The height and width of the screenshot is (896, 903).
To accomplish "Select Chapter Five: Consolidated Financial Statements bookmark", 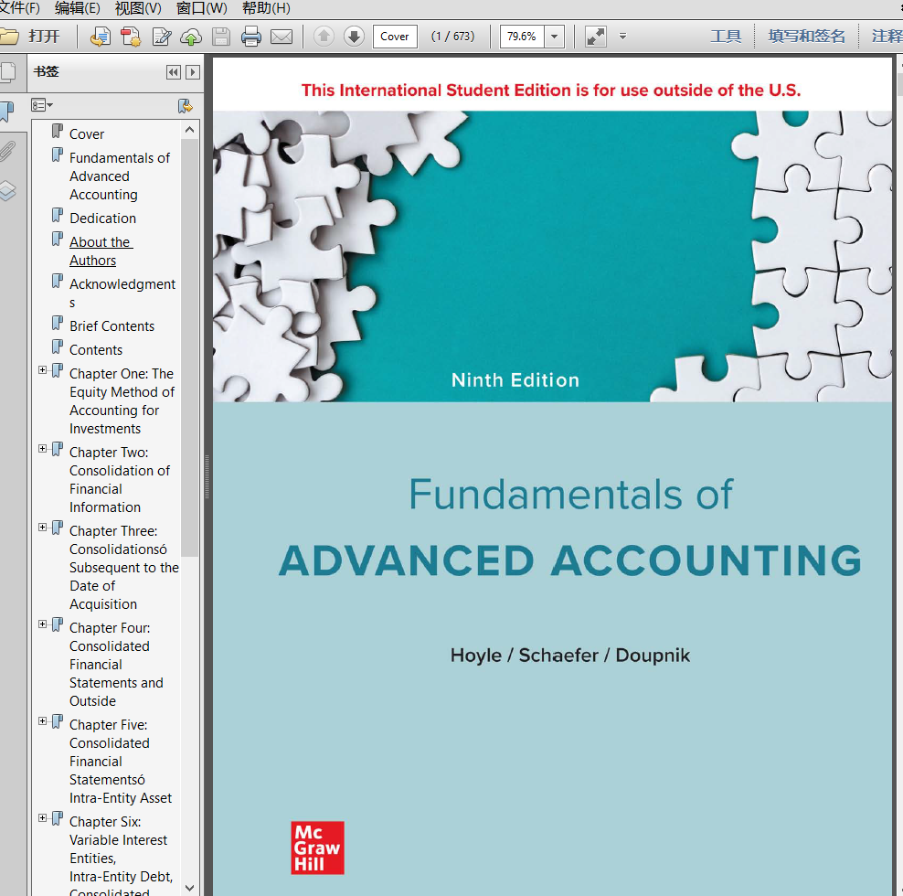I will [x=121, y=762].
